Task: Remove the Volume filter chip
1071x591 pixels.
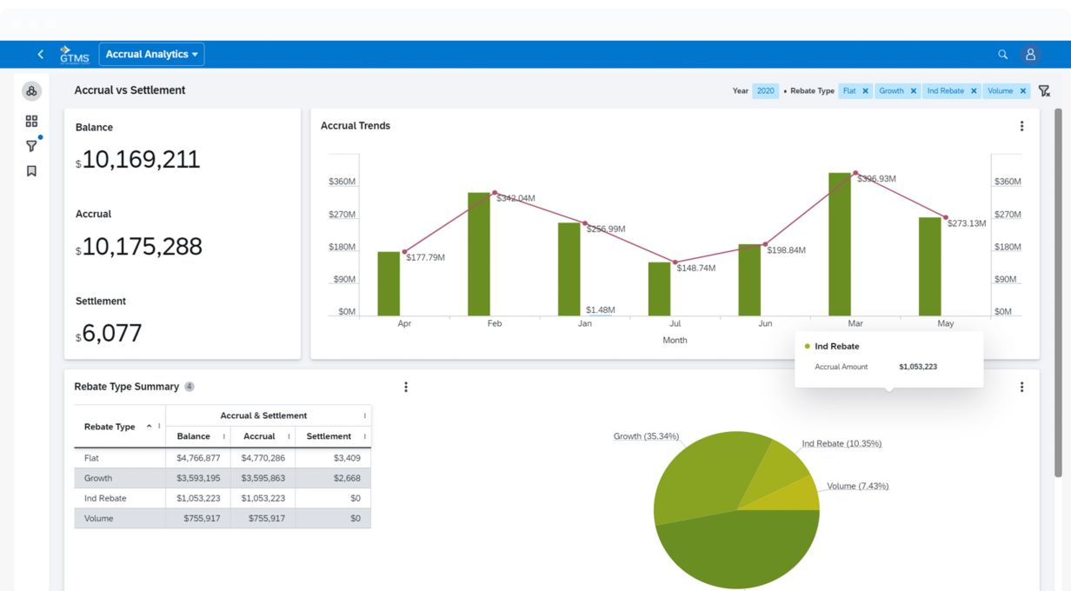Action: (1022, 90)
